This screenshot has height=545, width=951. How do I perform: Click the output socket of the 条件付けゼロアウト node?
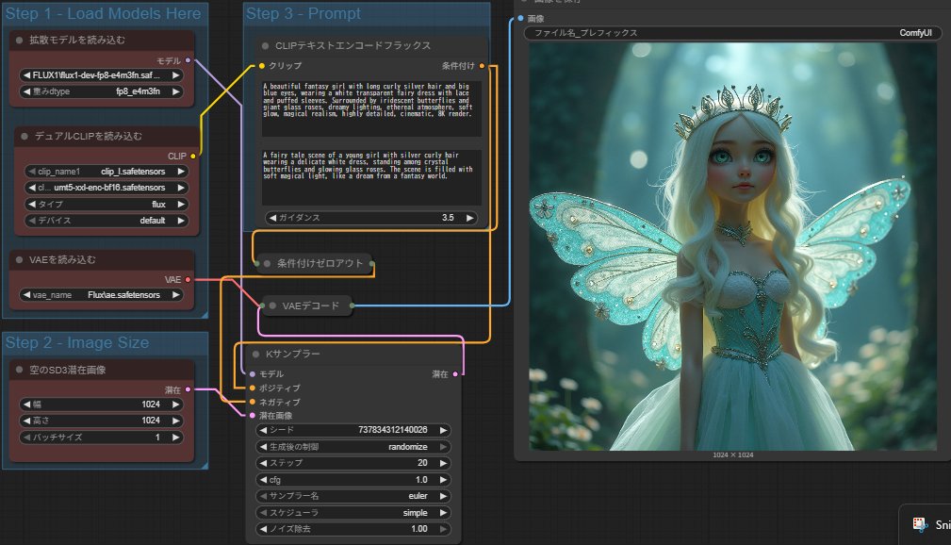(x=371, y=263)
